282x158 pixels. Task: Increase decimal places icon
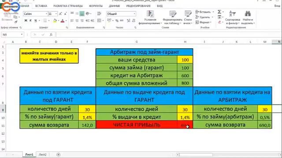pos(128,21)
